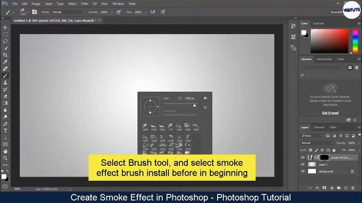The width and height of the screenshot is (362, 203).
Task: Open the layer Fill dropdown arrow
Action: 359,150
